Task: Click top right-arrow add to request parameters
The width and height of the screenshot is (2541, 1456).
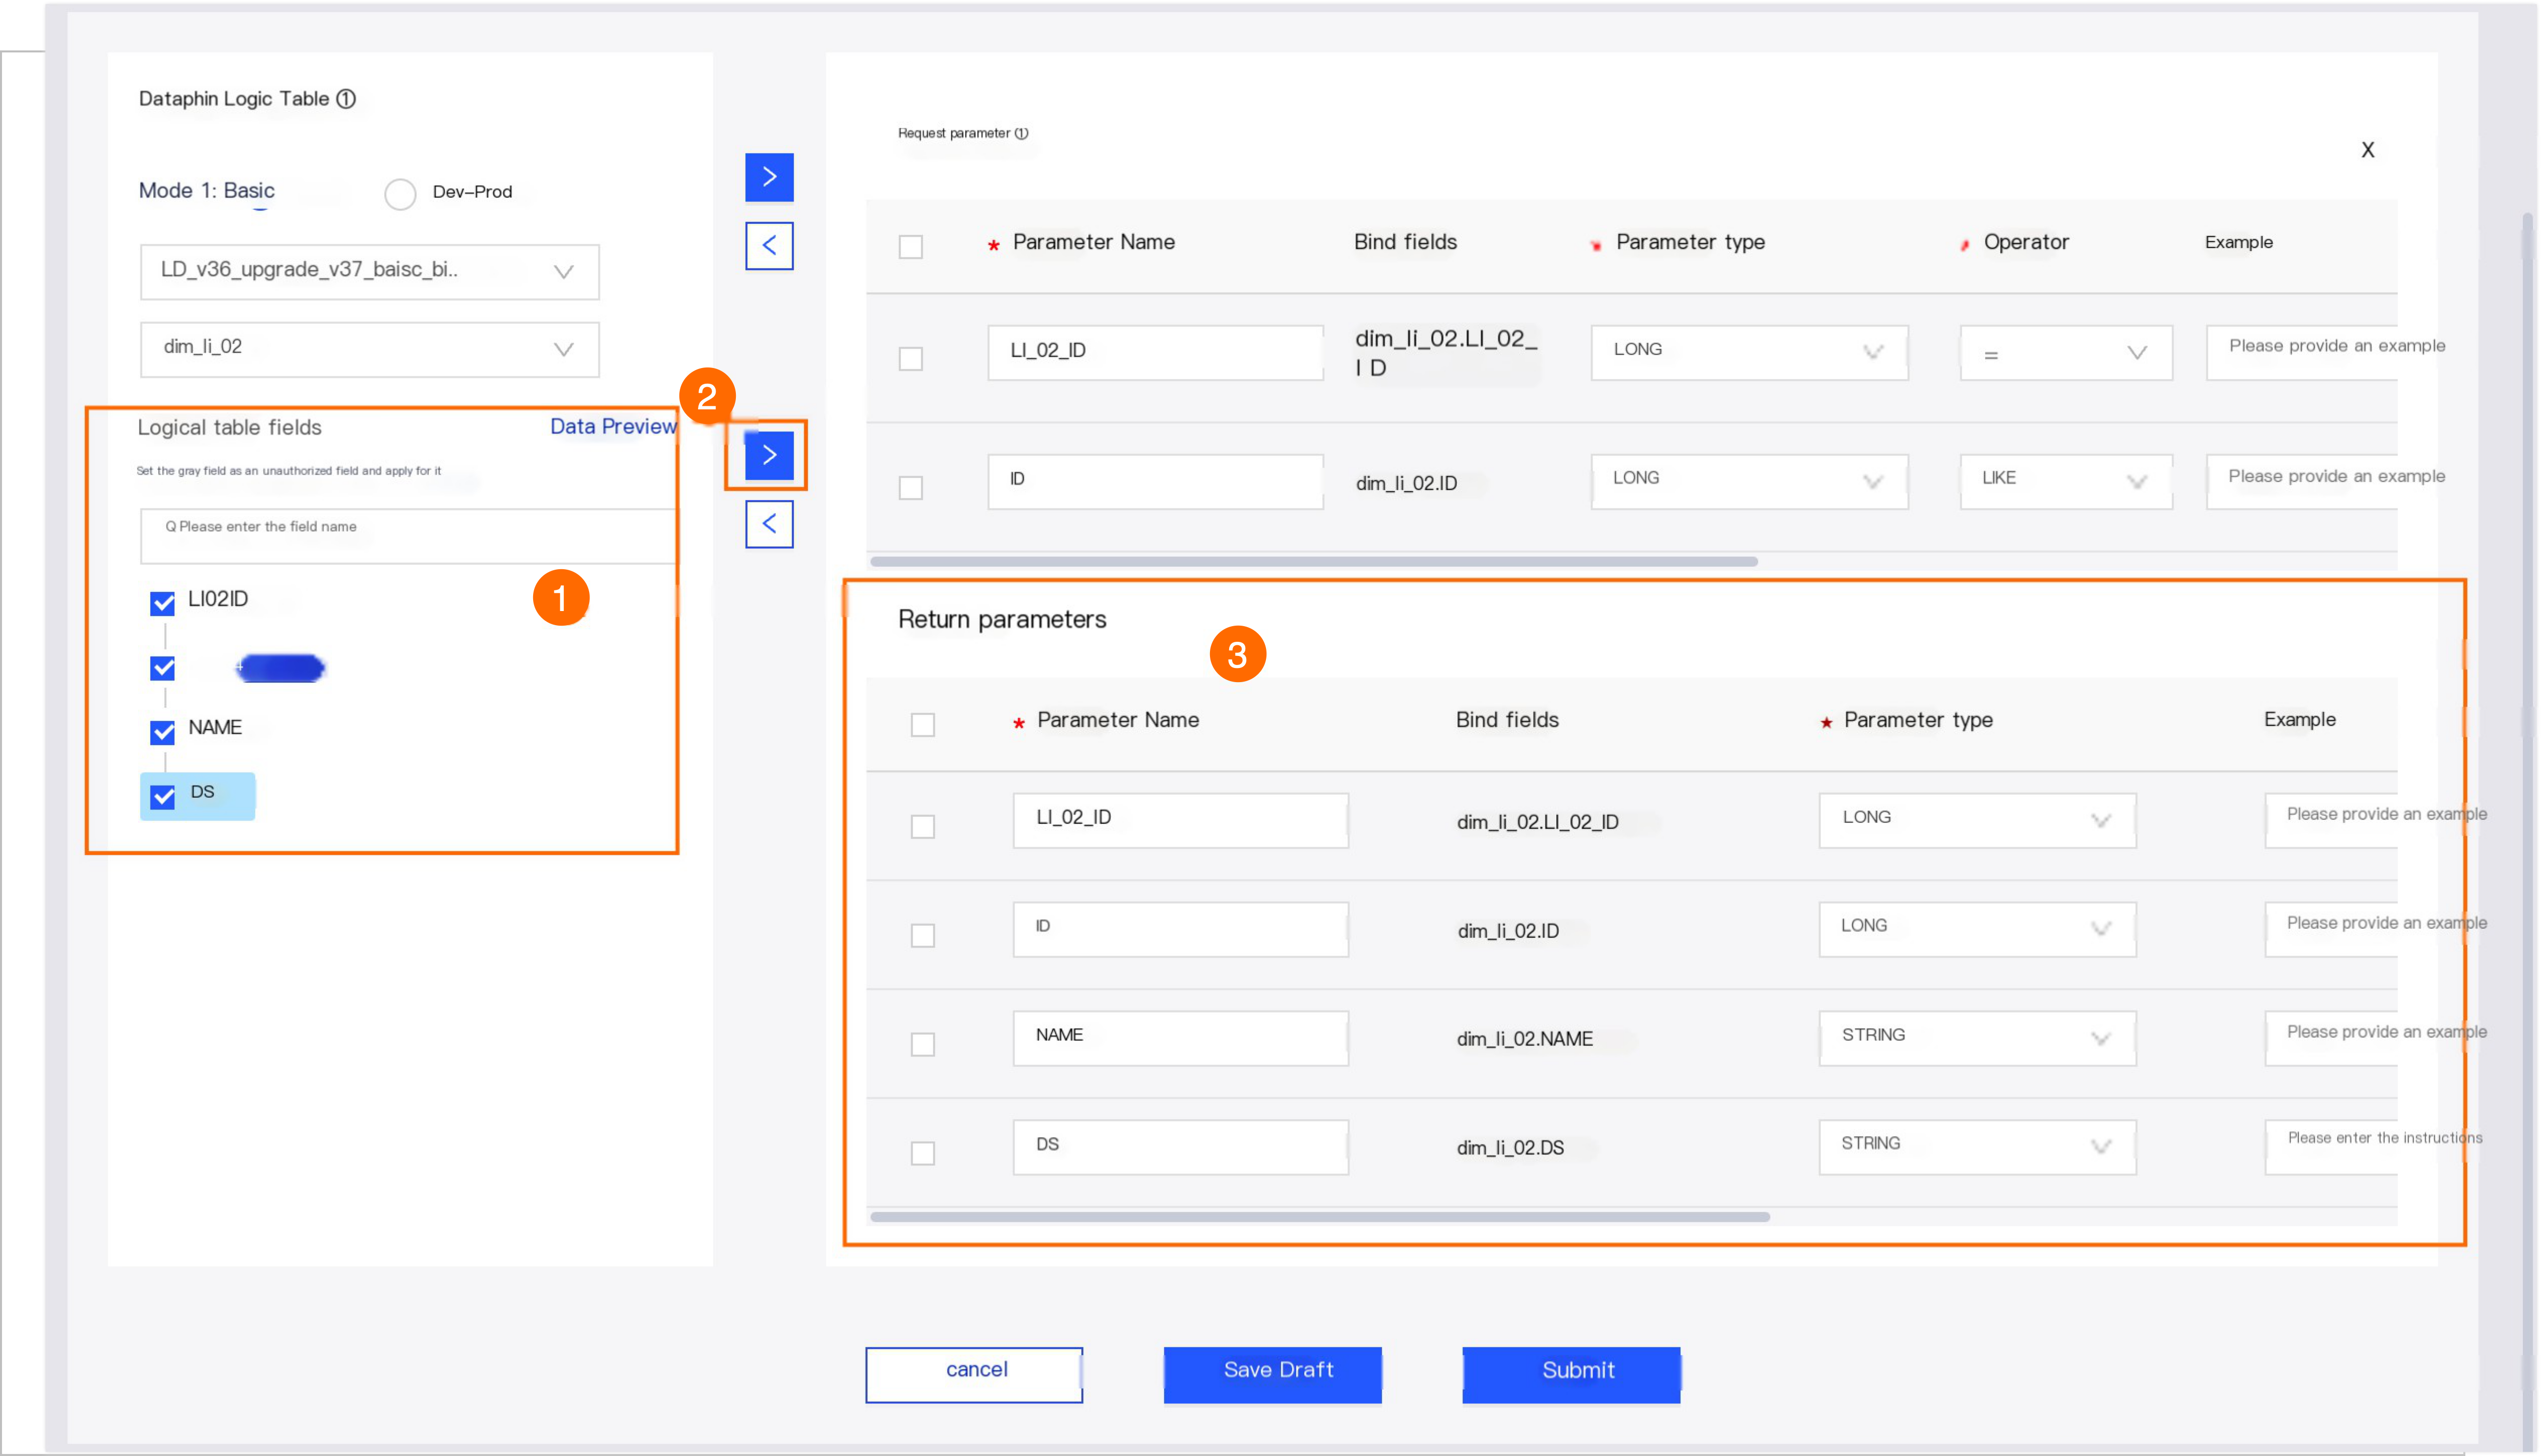Action: (768, 177)
